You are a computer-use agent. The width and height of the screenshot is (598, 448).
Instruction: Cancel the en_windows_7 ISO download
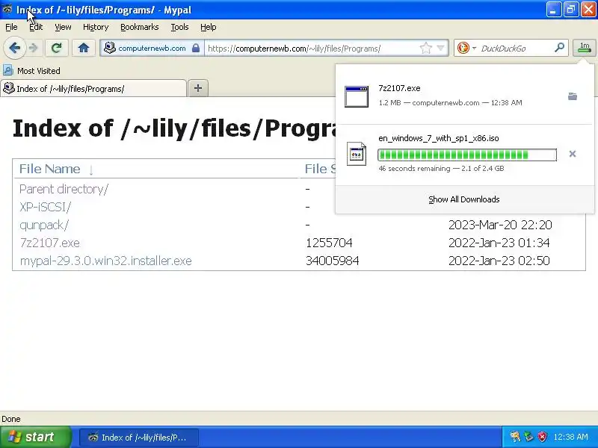pyautogui.click(x=573, y=154)
